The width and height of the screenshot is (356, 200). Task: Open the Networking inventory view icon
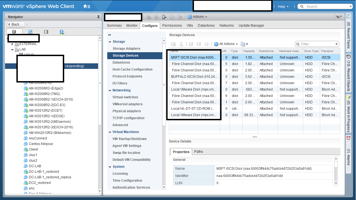coord(62,32)
